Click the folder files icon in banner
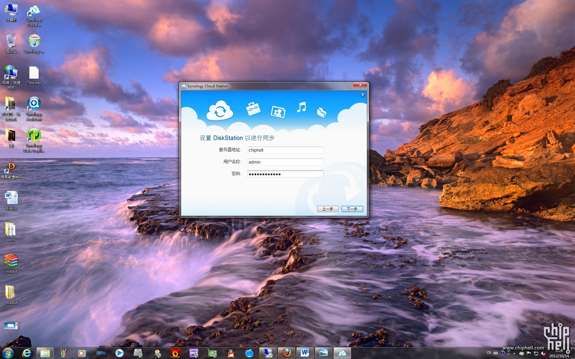 click(321, 112)
